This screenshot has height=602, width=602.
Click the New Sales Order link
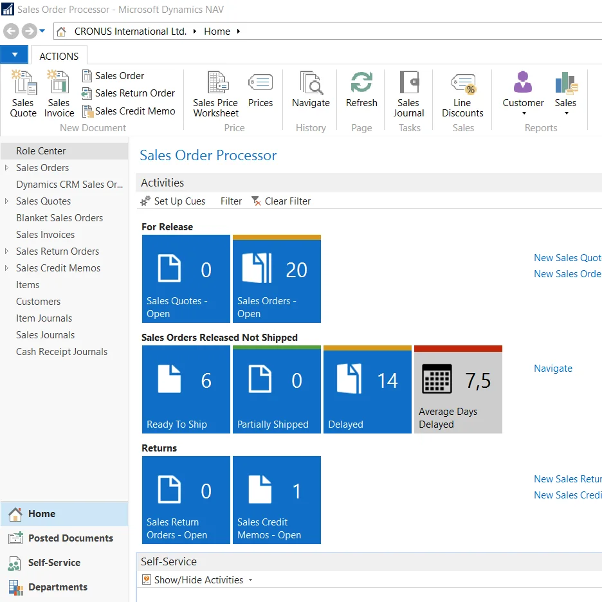click(x=568, y=274)
